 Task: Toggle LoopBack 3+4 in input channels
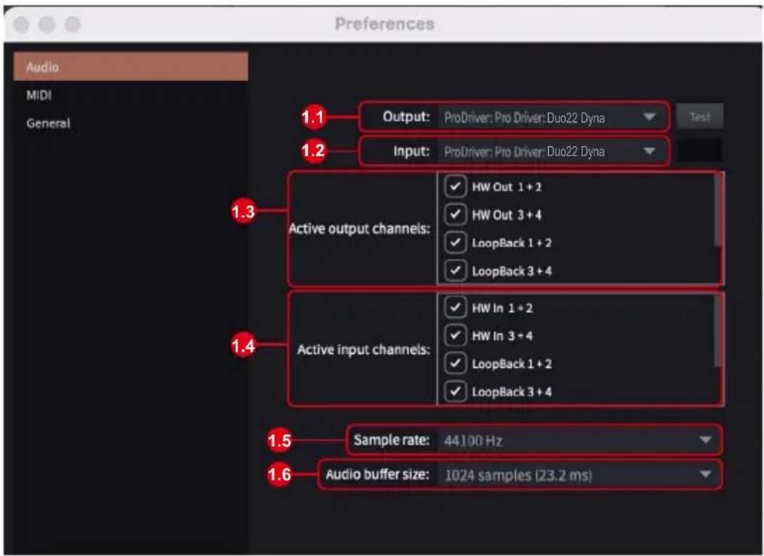455,391
